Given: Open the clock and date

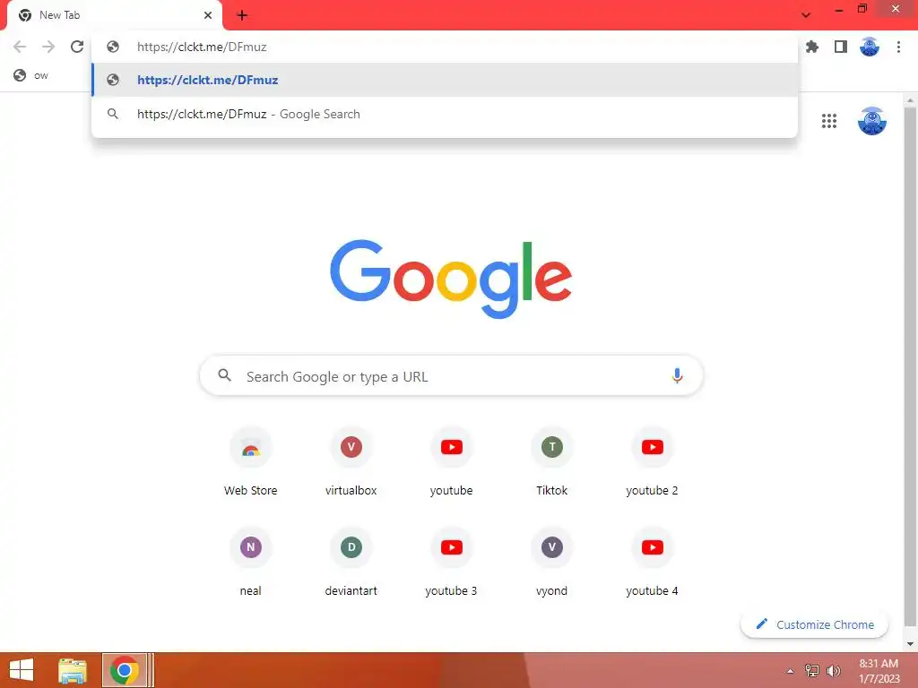Looking at the screenshot, I should [879, 671].
